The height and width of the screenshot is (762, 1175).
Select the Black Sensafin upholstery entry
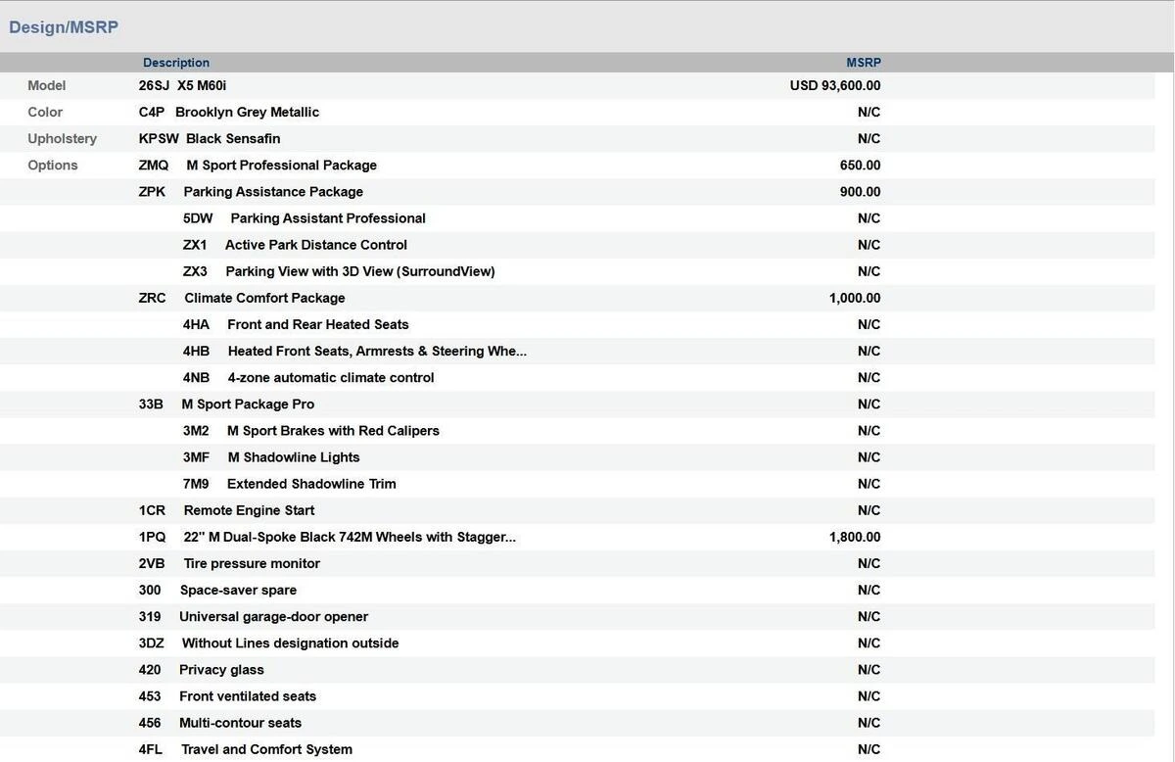click(233, 139)
